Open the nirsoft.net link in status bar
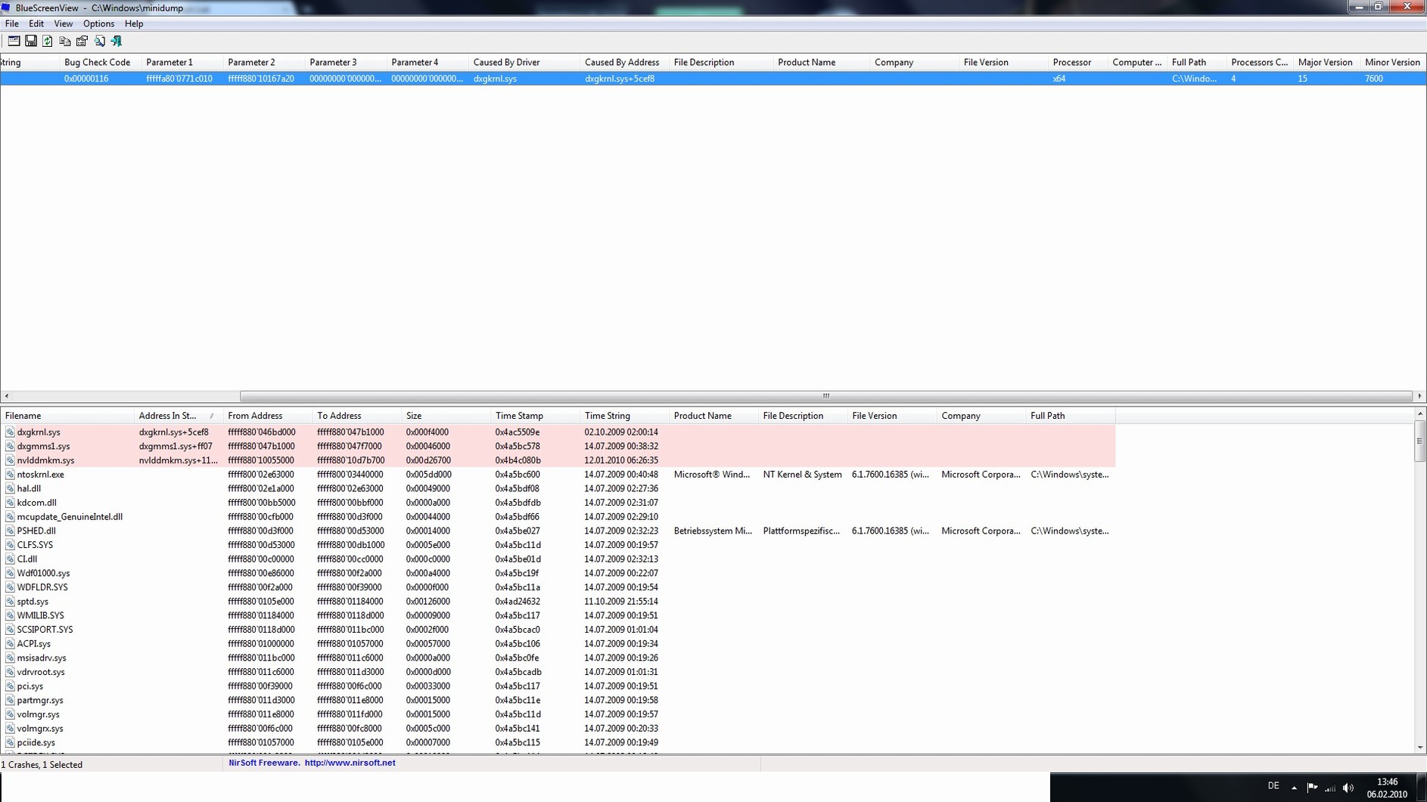Viewport: 1427px width, 802px height. click(x=350, y=763)
